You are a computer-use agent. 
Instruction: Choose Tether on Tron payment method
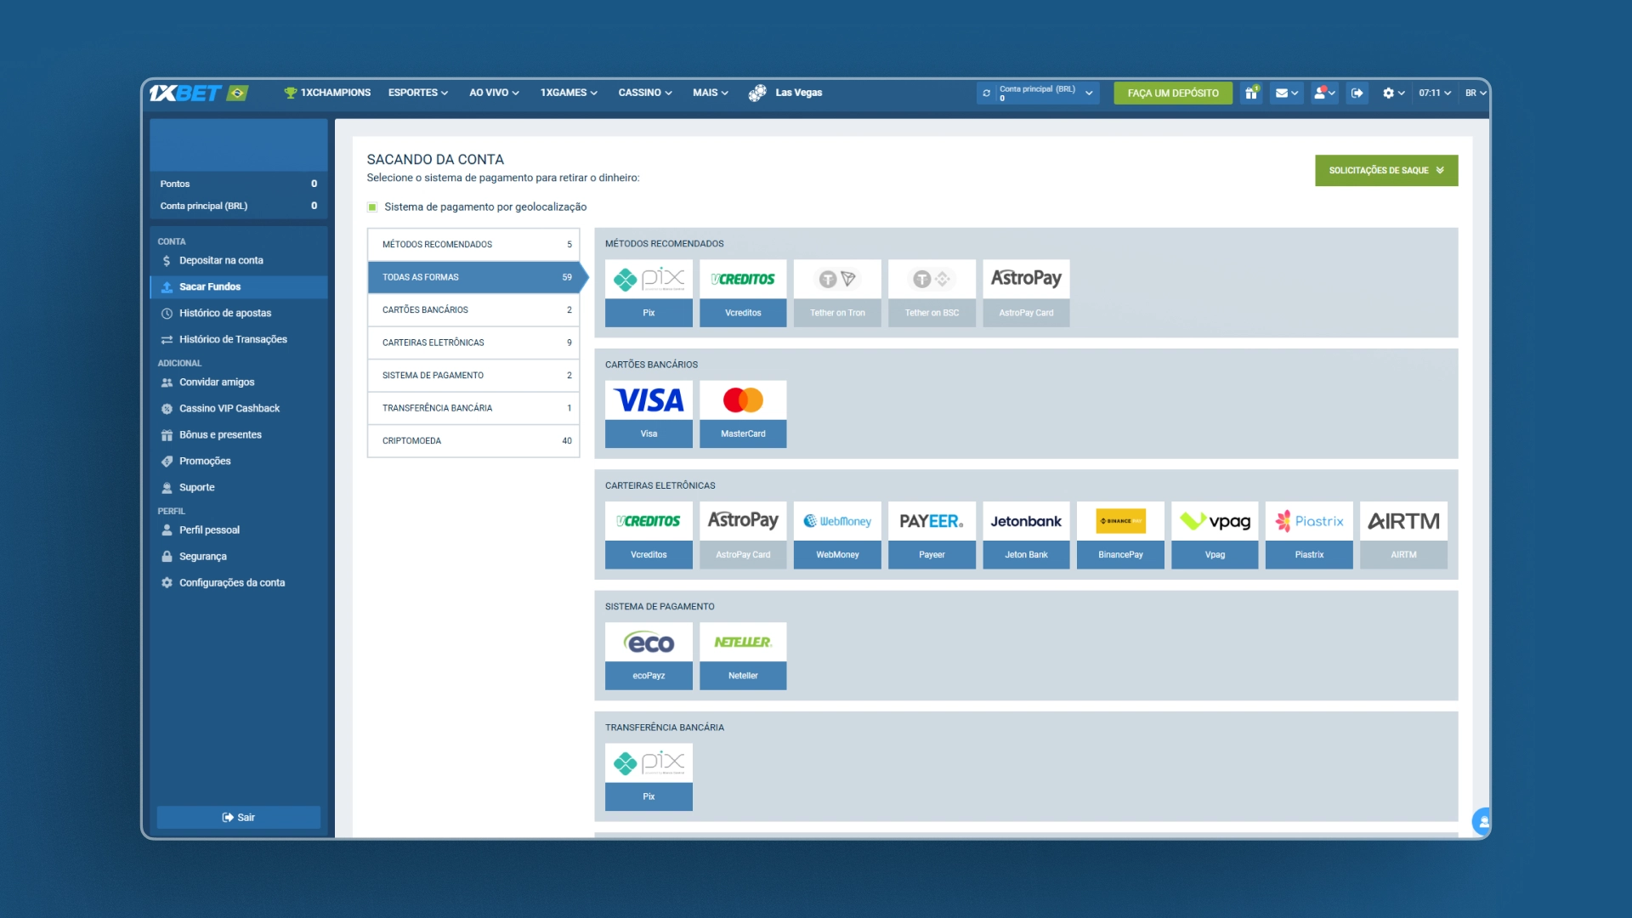pos(837,293)
